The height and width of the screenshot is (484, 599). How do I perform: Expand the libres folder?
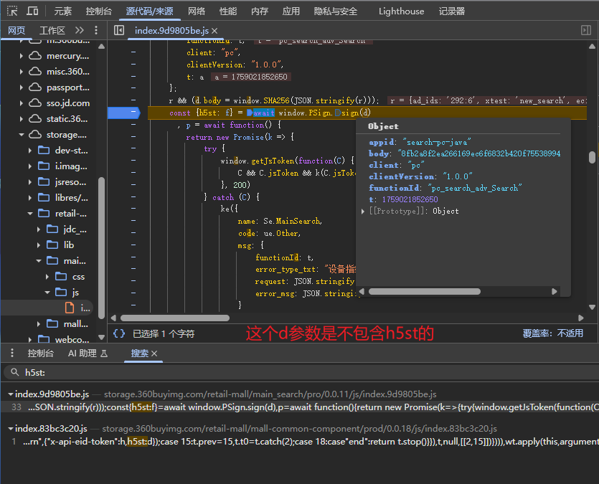click(x=30, y=198)
